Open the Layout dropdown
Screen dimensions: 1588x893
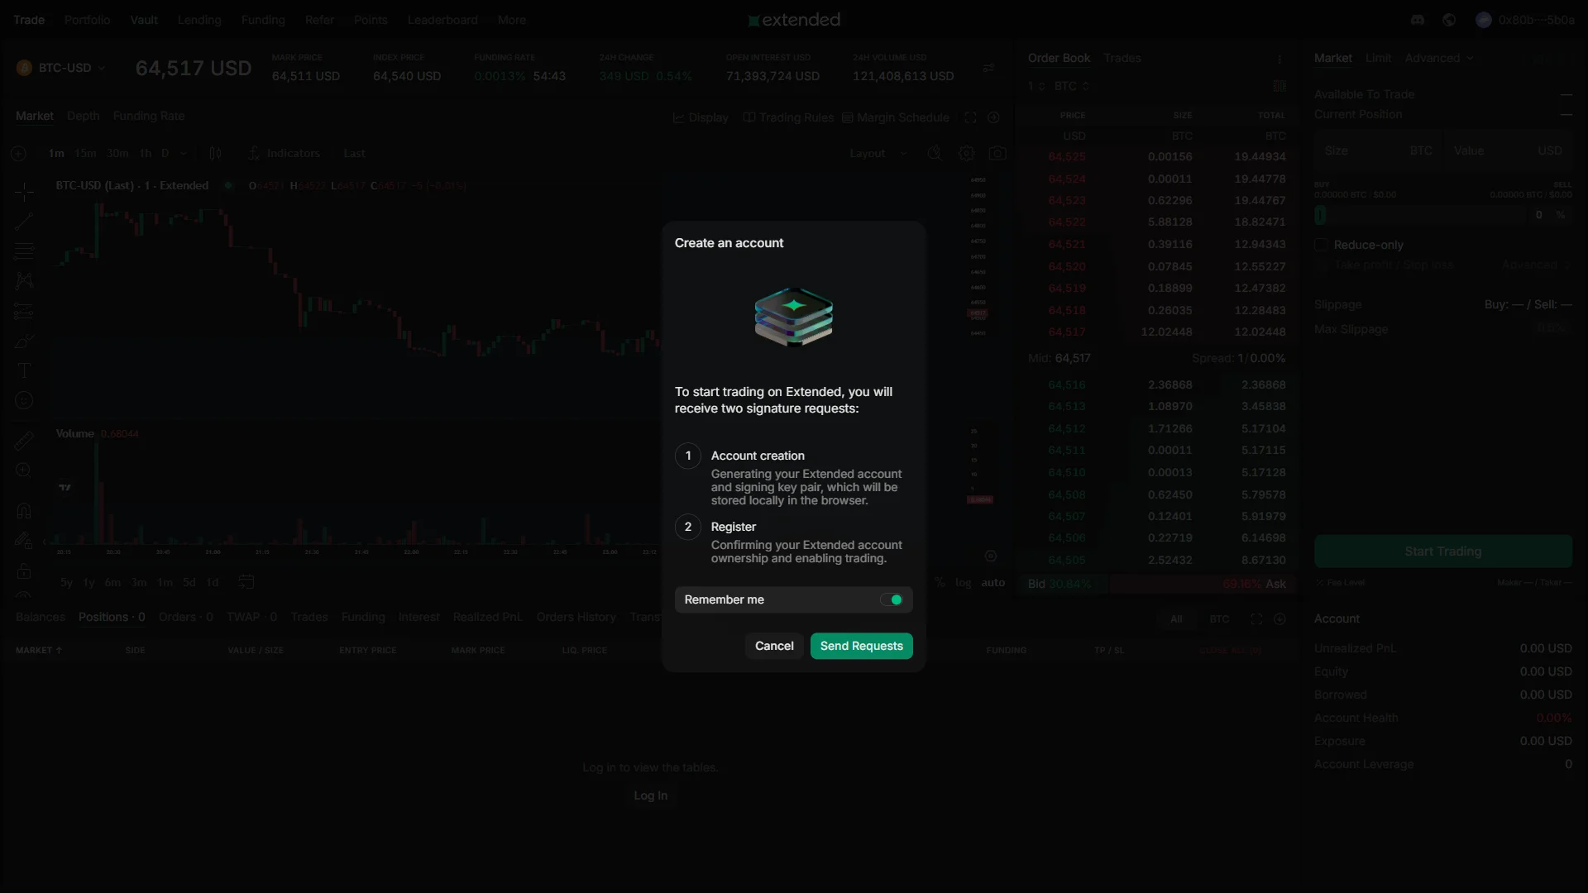coord(878,154)
